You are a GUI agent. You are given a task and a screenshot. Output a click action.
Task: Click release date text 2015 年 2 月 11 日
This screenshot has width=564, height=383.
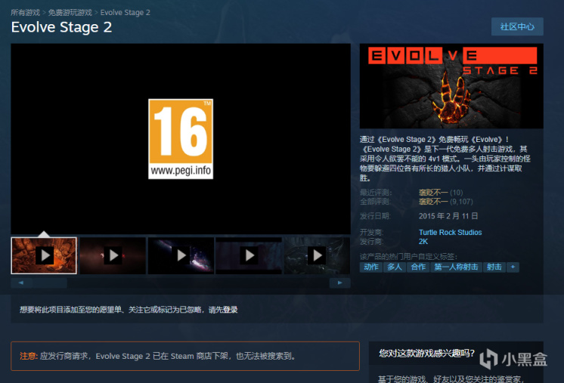point(448,216)
